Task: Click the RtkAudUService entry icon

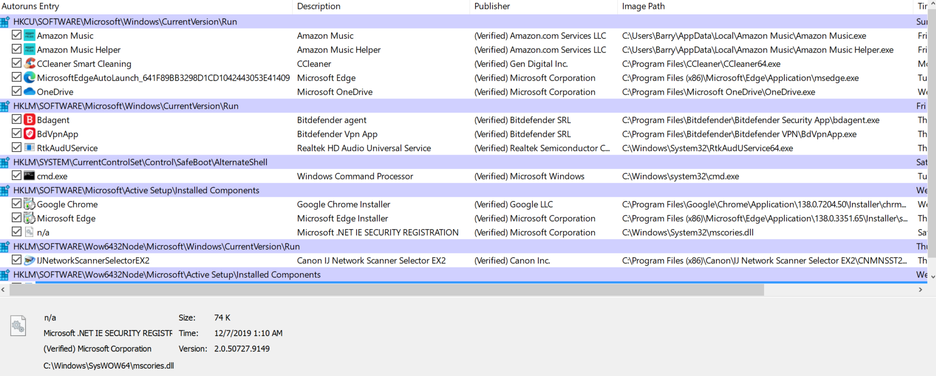Action: pos(30,148)
